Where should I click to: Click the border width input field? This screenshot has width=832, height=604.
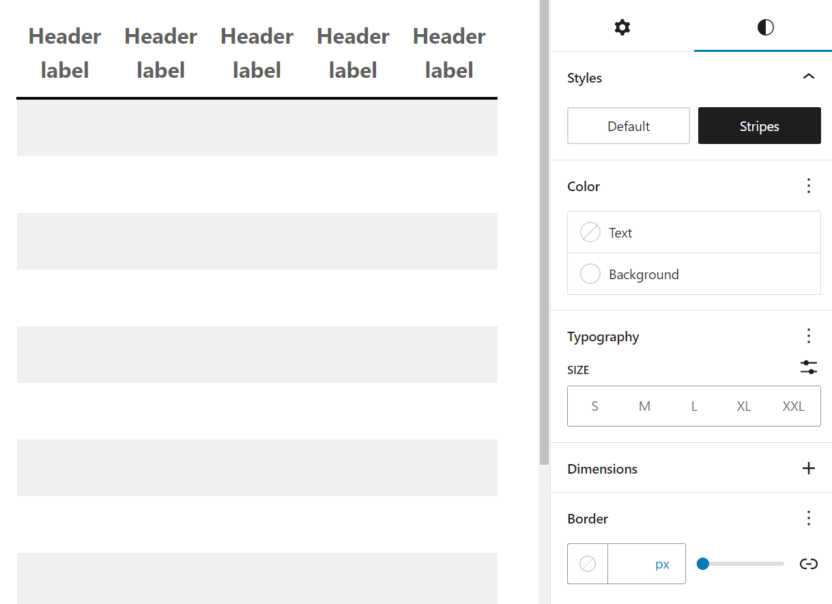pos(628,564)
